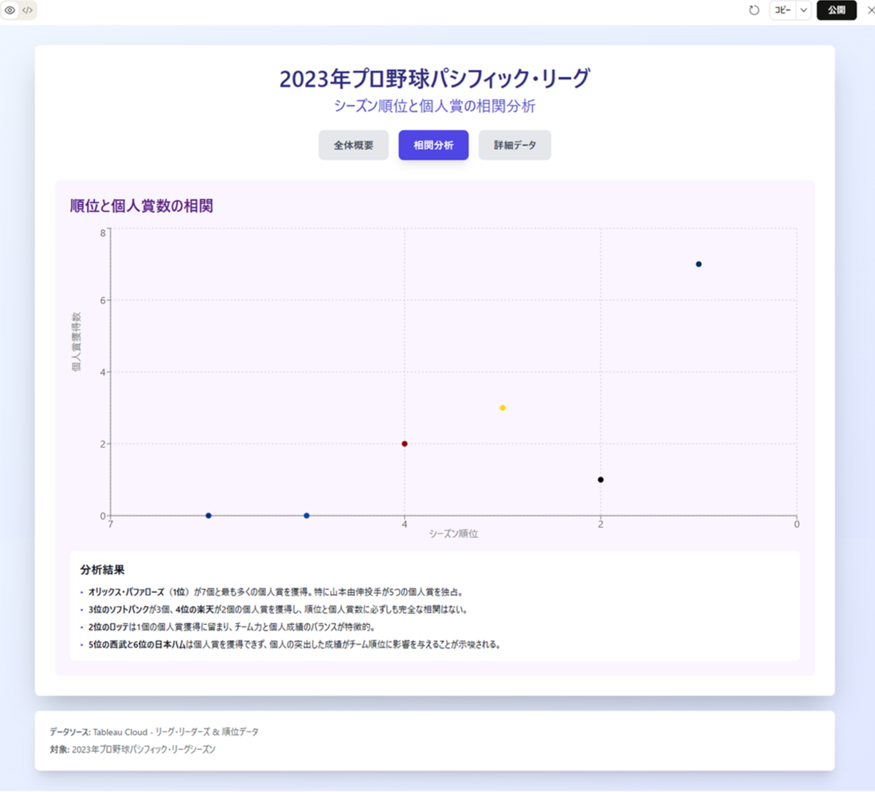875x792 pixels.
Task: Click the leftmost blue zero-award dot
Action: click(208, 515)
